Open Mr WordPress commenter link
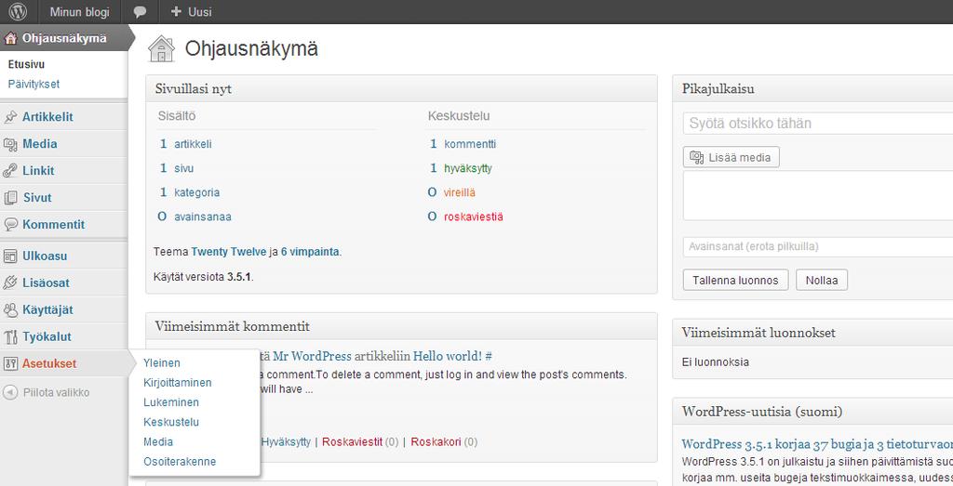953x486 pixels. point(313,356)
